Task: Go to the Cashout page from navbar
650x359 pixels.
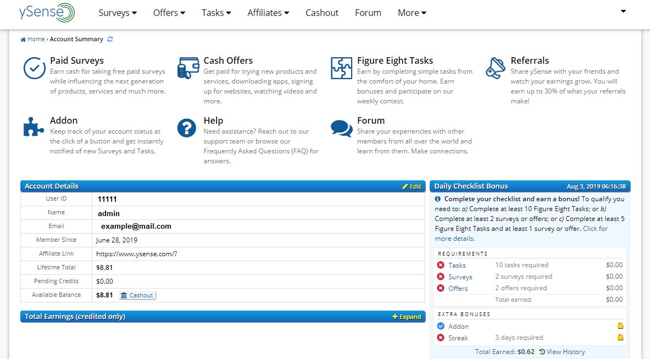Action: click(x=322, y=13)
